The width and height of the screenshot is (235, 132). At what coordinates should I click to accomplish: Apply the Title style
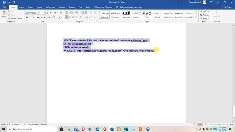(x=147, y=15)
